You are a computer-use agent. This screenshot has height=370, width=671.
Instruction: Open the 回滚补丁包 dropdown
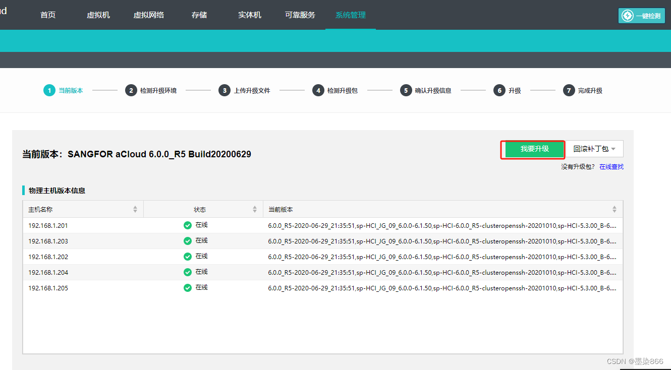click(594, 149)
